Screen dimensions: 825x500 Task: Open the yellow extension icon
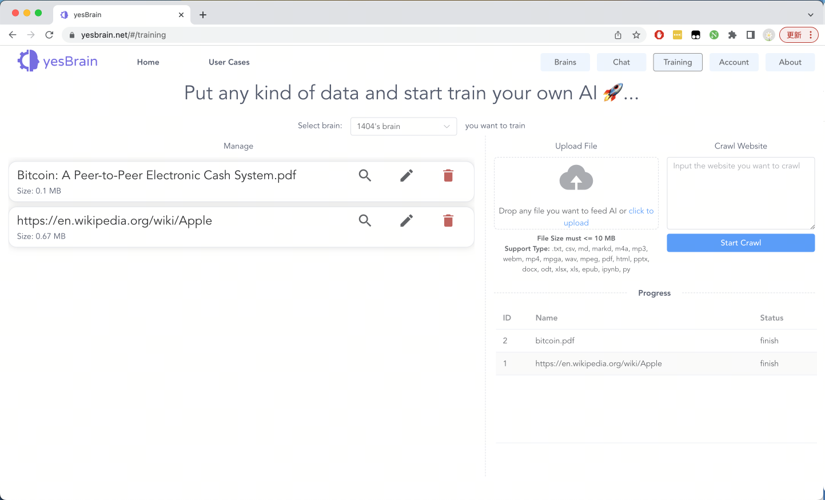click(x=677, y=35)
